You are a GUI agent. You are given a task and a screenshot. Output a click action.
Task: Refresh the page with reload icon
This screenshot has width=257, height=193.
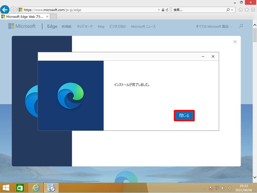coord(167,10)
